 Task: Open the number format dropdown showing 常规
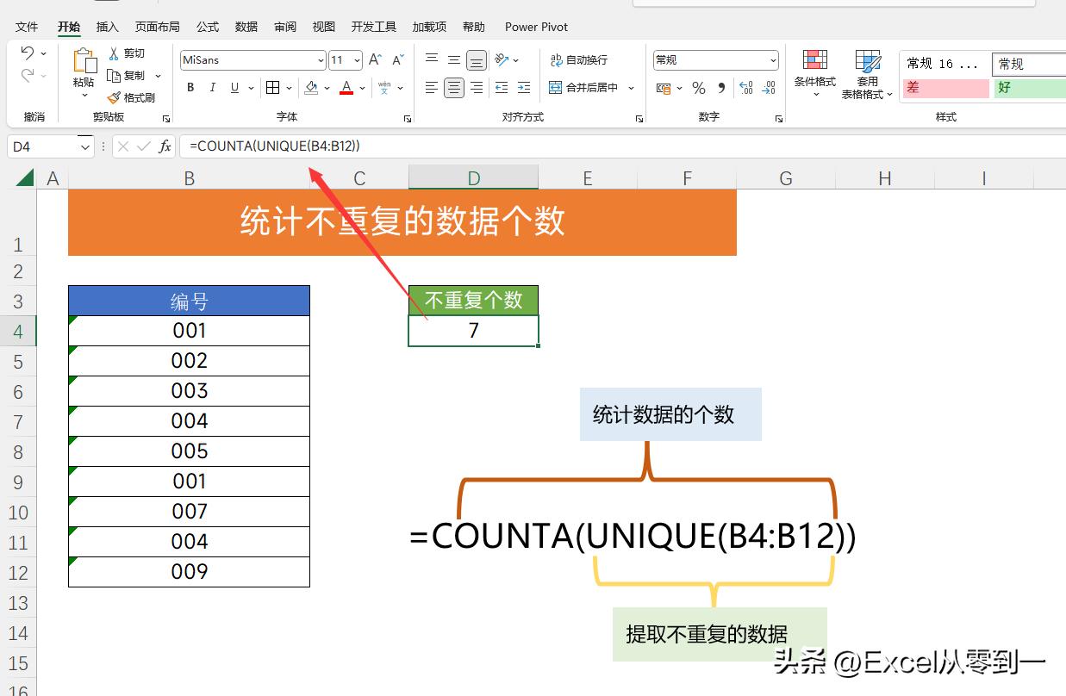tap(714, 59)
